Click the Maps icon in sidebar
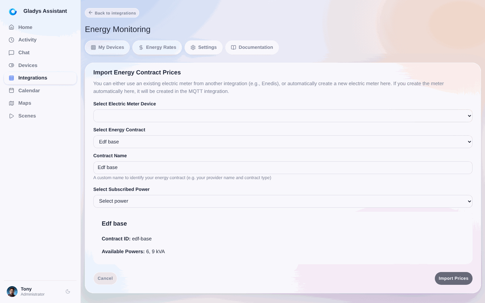The image size is (485, 303). (x=11, y=103)
